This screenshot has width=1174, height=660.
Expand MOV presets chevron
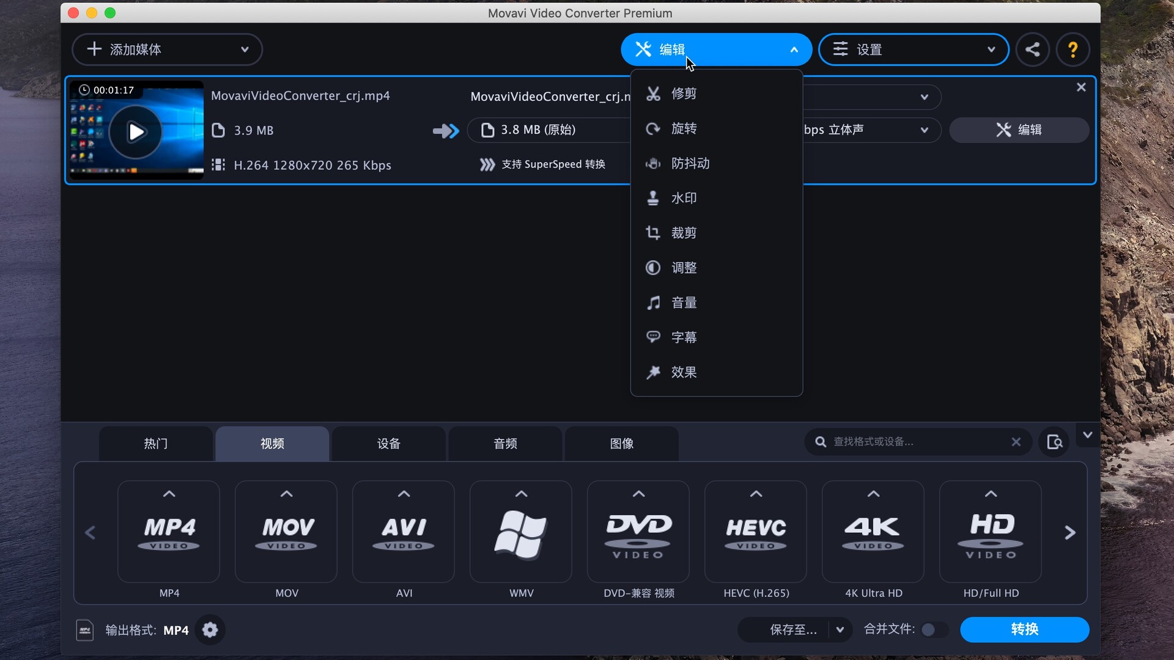tap(286, 494)
